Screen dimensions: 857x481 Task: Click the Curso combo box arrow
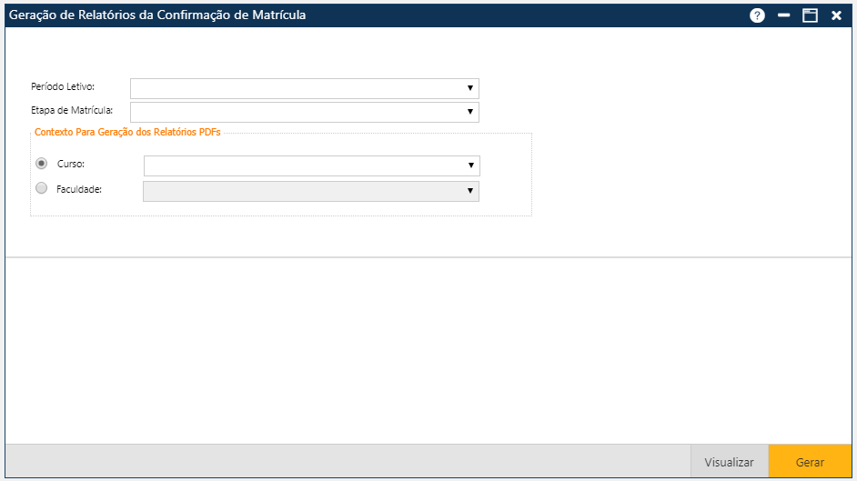471,165
